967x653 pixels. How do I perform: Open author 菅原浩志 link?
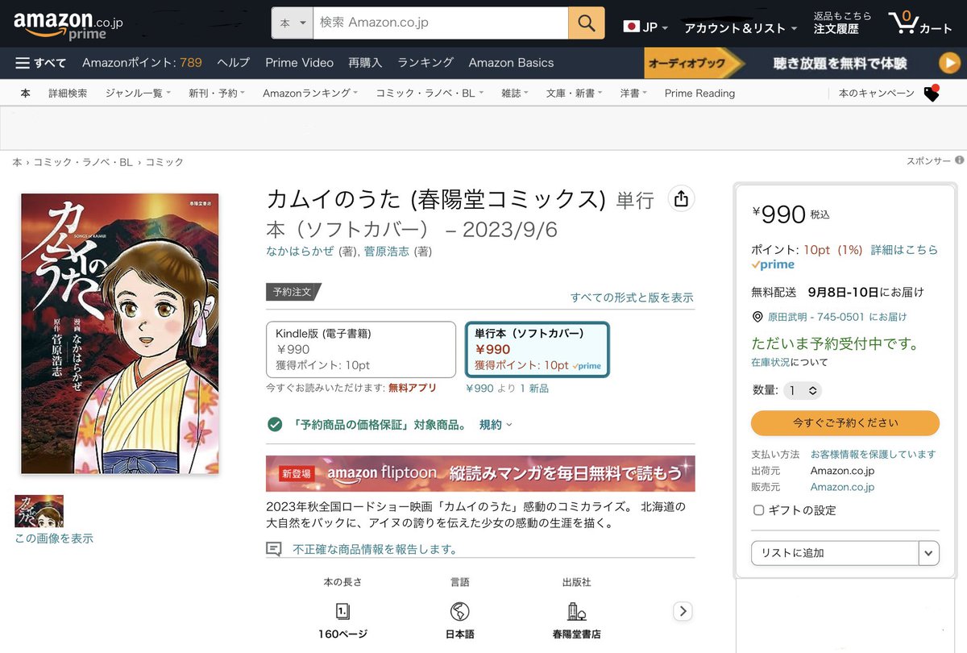click(x=387, y=252)
